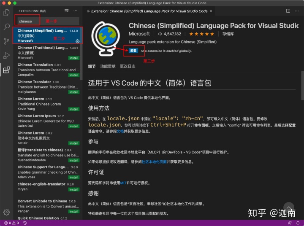The image size is (304, 226).
Task: Click the blue 卸载 uninstall button
Action: pos(133,51)
